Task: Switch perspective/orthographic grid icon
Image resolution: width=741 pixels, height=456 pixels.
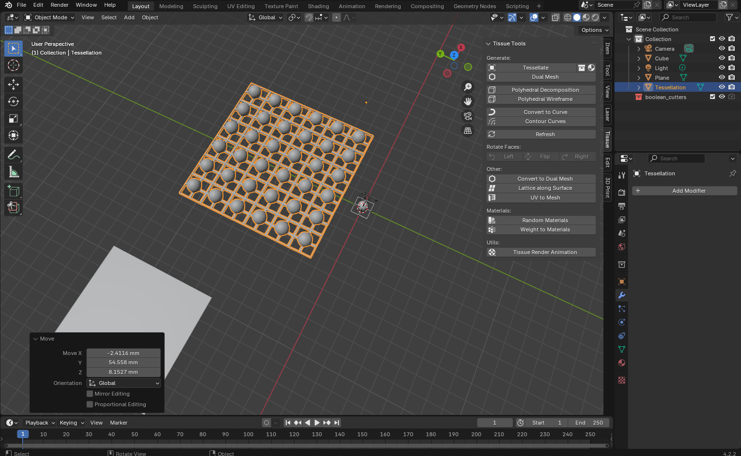Action: tap(468, 130)
